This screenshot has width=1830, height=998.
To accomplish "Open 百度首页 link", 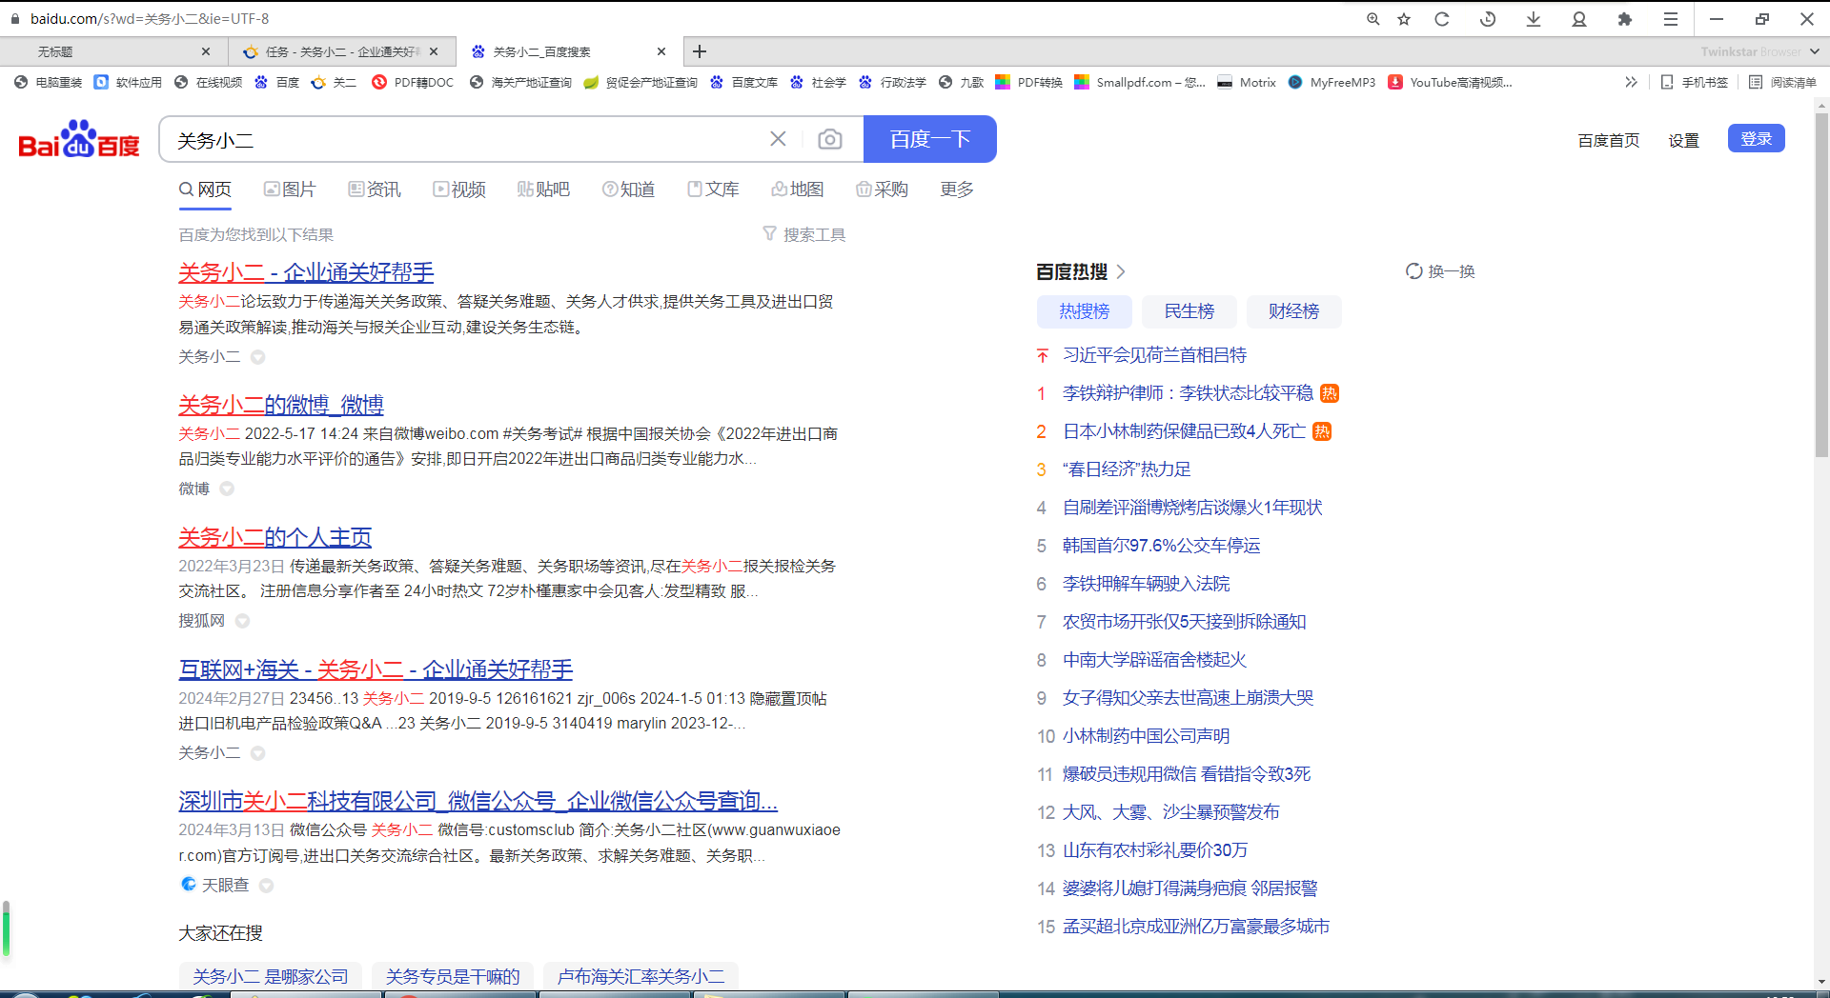I will point(1609,140).
